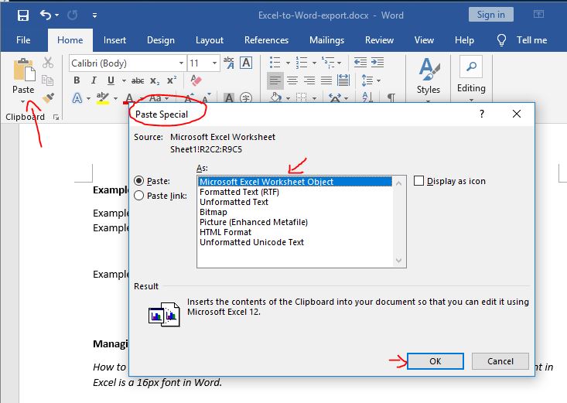Click the Copy icon in the Clipboard group
The width and height of the screenshot is (567, 403).
tap(47, 80)
